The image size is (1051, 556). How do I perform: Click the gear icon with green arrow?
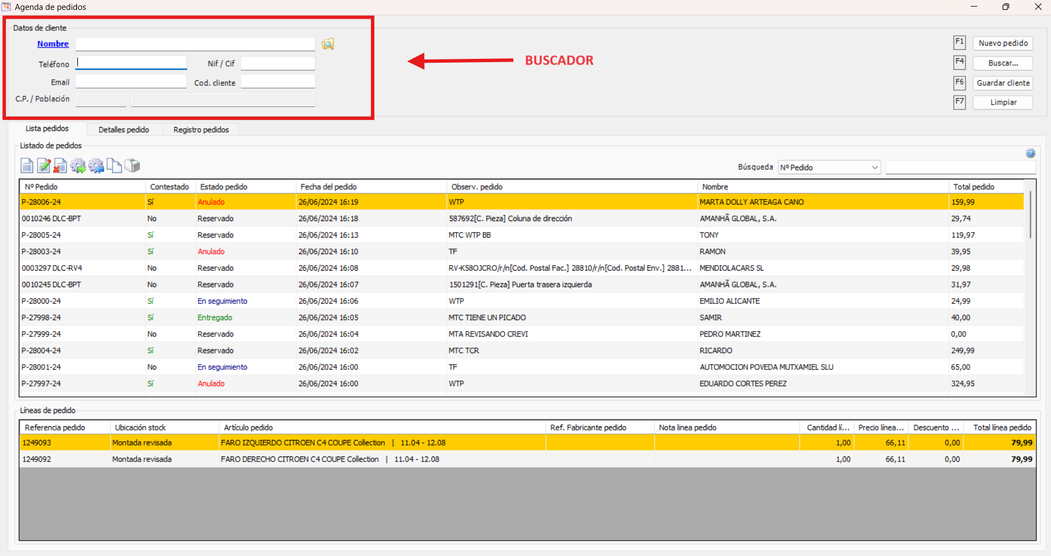[x=78, y=166]
